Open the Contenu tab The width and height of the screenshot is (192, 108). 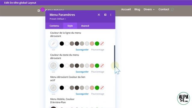click(54, 26)
